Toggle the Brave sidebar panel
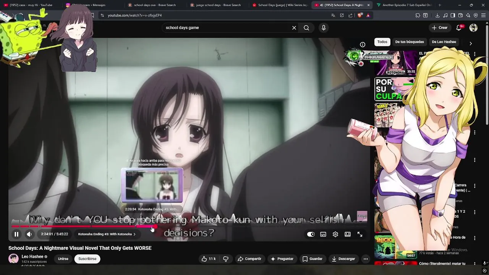This screenshot has height=275, width=489. 453,15
